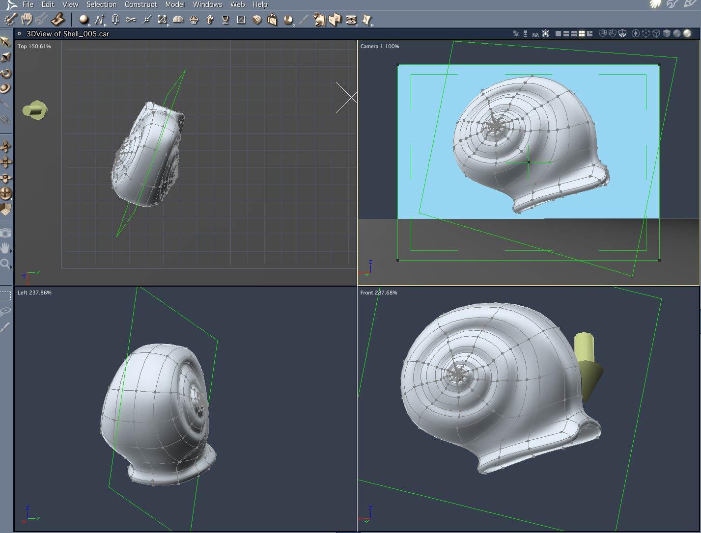
Task: Switch to two horizontal viewports layout
Action: (566, 34)
